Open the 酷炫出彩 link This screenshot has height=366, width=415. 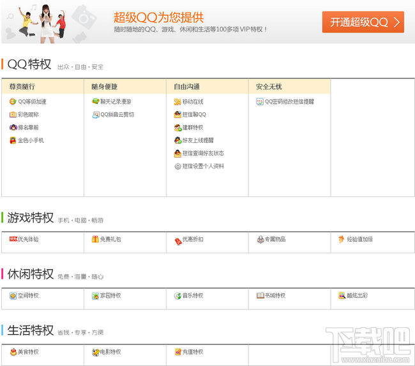(x=358, y=295)
